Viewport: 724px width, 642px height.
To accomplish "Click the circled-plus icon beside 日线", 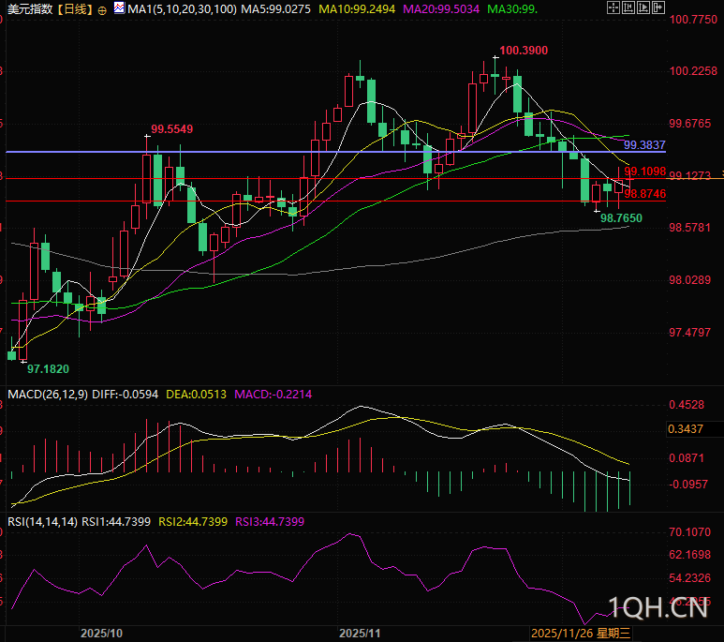I will point(102,9).
